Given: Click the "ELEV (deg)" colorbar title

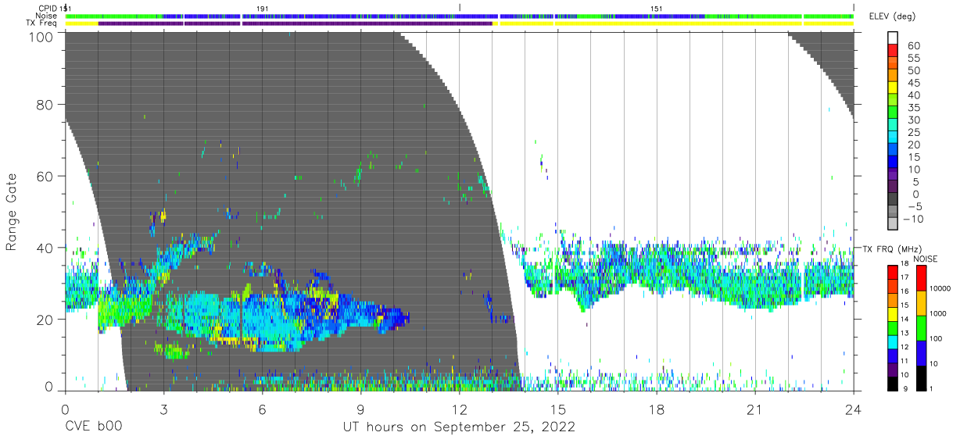Looking at the screenshot, I should click(x=892, y=16).
